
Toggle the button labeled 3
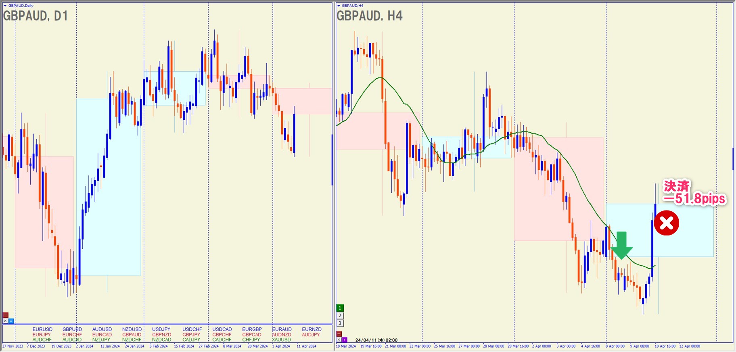tap(340, 323)
